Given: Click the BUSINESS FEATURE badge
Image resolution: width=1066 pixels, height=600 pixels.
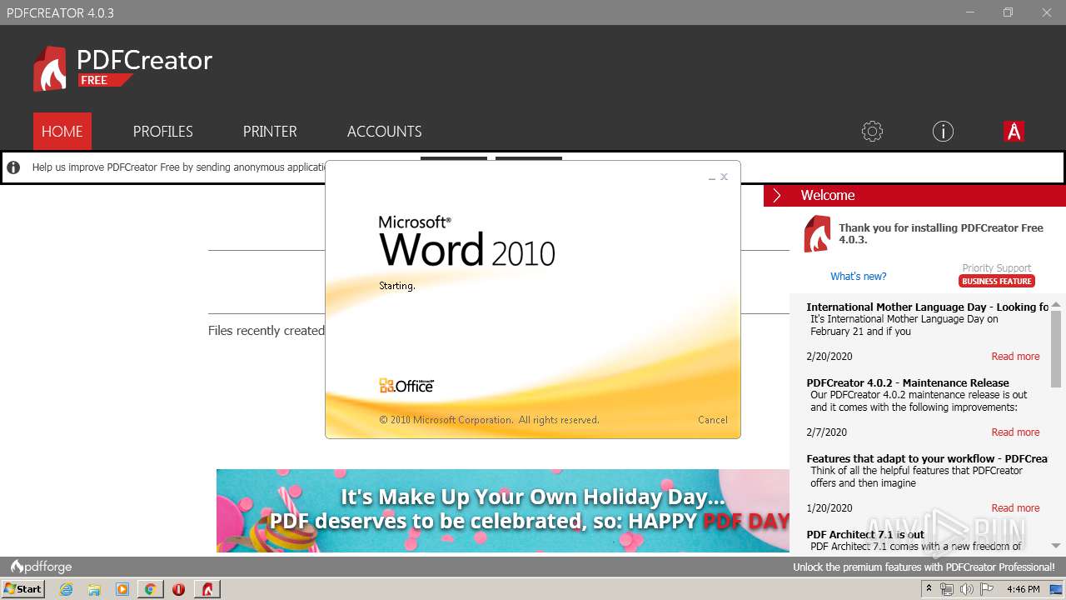Looking at the screenshot, I should [997, 282].
